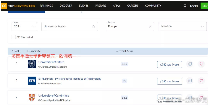This screenshot has height=105, width=208.
Task: Click the 94.3 overall score value
Action: (124, 98)
